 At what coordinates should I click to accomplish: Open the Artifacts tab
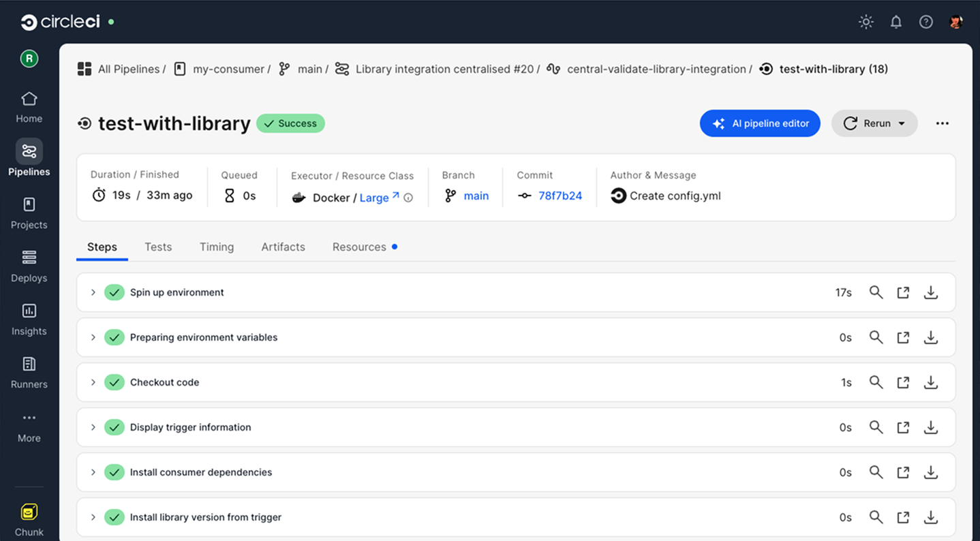283,247
